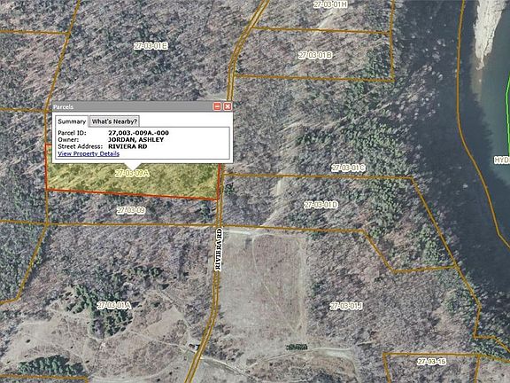Open the View Property Details link

point(89,153)
